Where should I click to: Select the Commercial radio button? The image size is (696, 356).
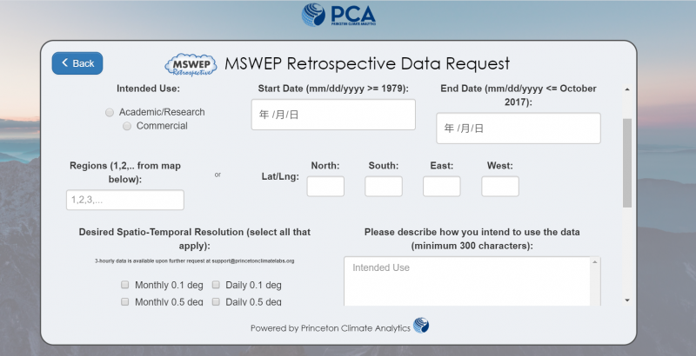click(127, 126)
